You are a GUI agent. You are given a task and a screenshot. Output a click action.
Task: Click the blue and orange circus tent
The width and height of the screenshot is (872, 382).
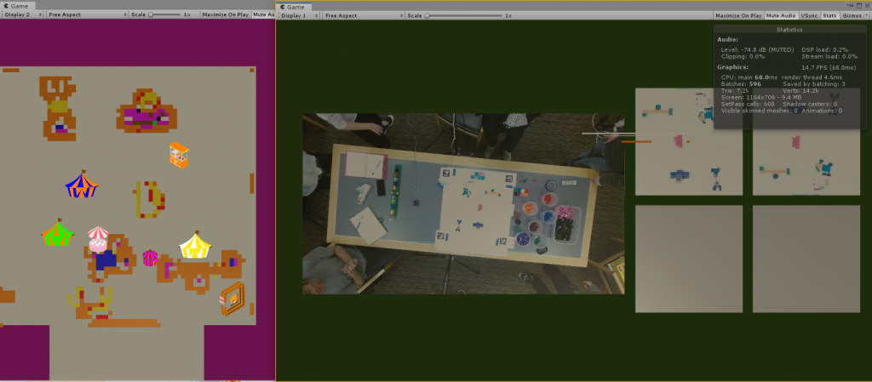(x=82, y=185)
